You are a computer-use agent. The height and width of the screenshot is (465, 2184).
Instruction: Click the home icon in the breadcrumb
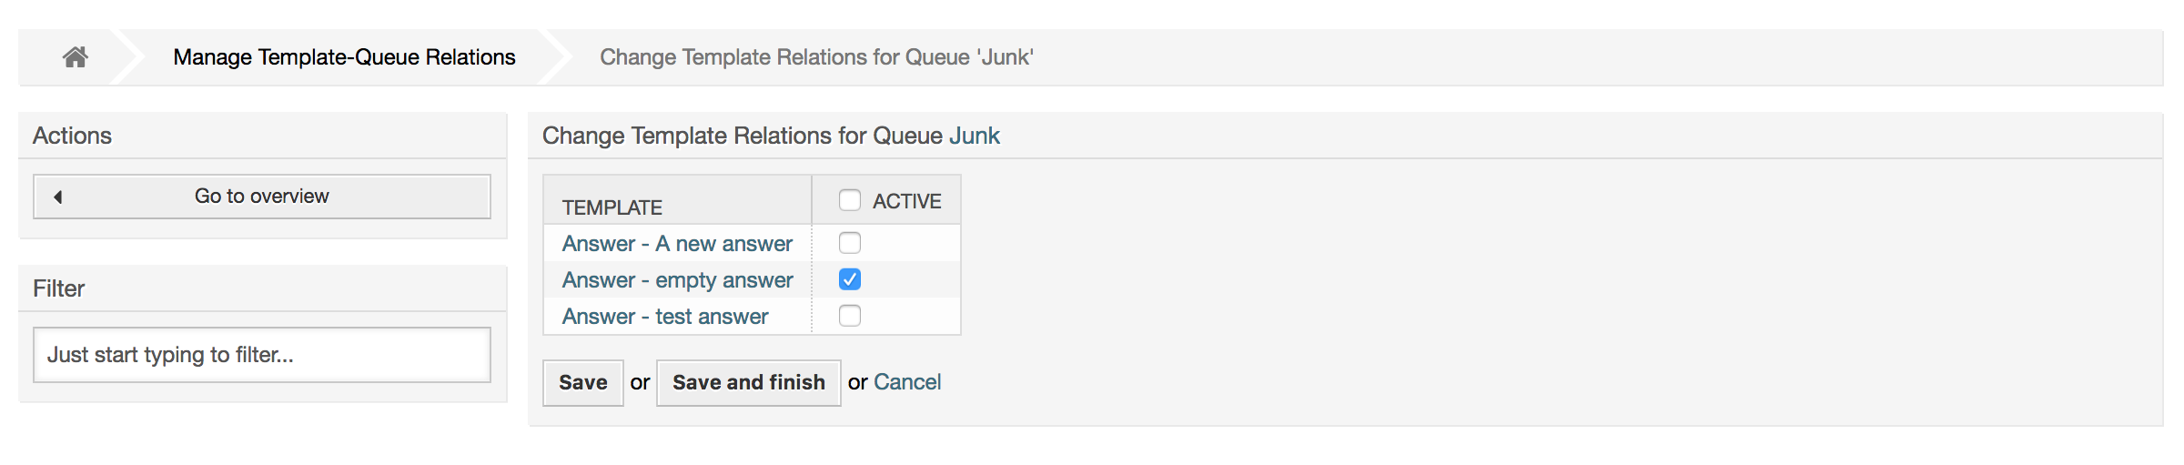pos(75,57)
